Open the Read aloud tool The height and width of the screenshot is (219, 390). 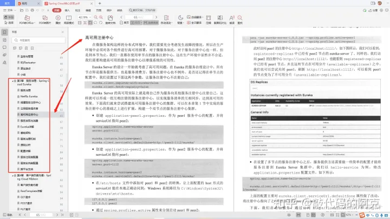tap(232, 19)
